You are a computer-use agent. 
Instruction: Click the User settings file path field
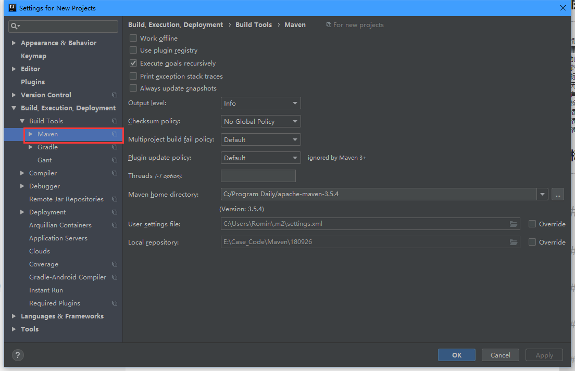pyautogui.click(x=370, y=224)
